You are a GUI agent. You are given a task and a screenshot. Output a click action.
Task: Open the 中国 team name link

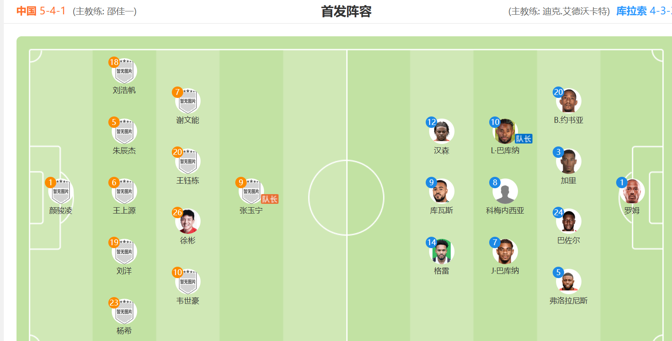(x=26, y=11)
